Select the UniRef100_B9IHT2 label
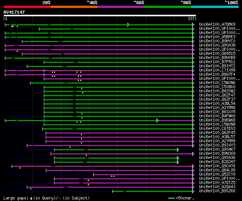This screenshot has width=242, height=201. tap(217, 66)
